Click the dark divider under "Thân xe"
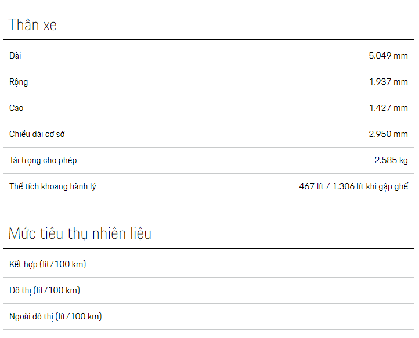 click(x=209, y=40)
